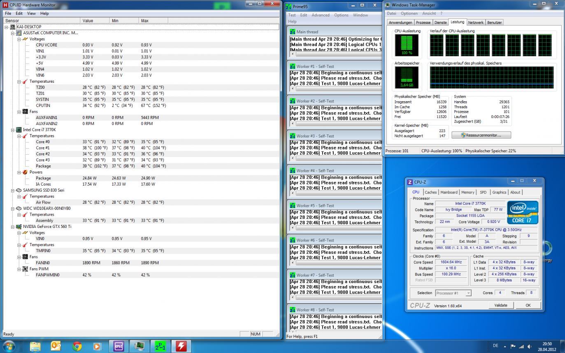Viewport: 565px width, 353px height.
Task: Click Core Speed value 1604.64 MHz
Action: 452,262
